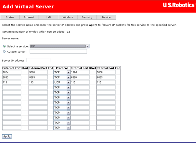This screenshot has height=143, width=196.
Task: Open the Internet tab
Action: pos(29,17)
